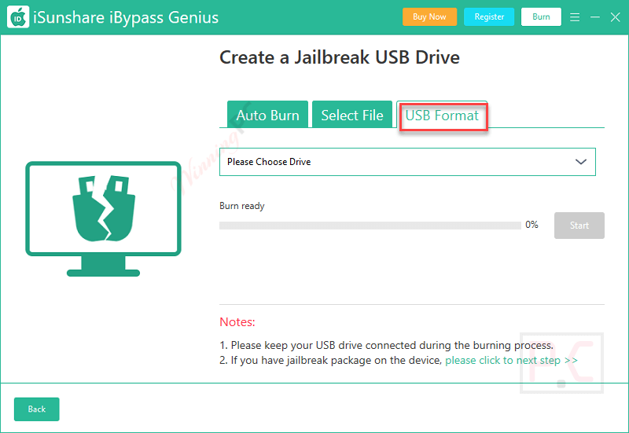The width and height of the screenshot is (629, 433).
Task: Click the 'iSunshare iBypass Genius' title text
Action: (x=126, y=17)
